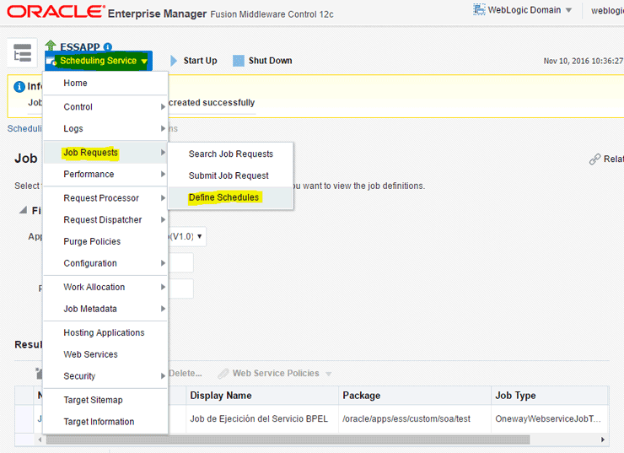Select Web Services menu item
This screenshot has width=624, height=453.
(105, 354)
